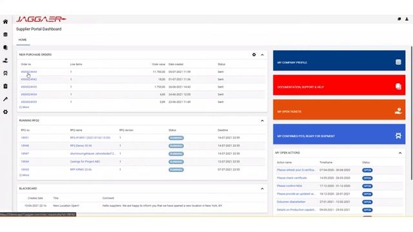The image size is (413, 232).
Task: Open the Documentation, Support & Help tile
Action: [x=339, y=85]
